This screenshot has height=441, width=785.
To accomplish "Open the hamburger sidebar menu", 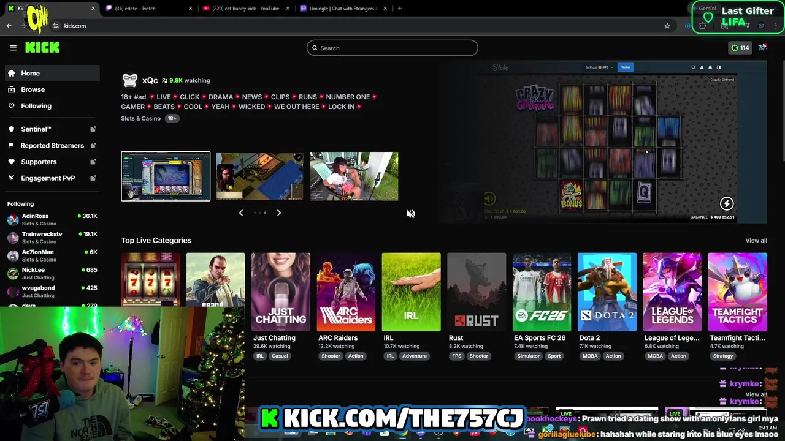I will pos(13,48).
